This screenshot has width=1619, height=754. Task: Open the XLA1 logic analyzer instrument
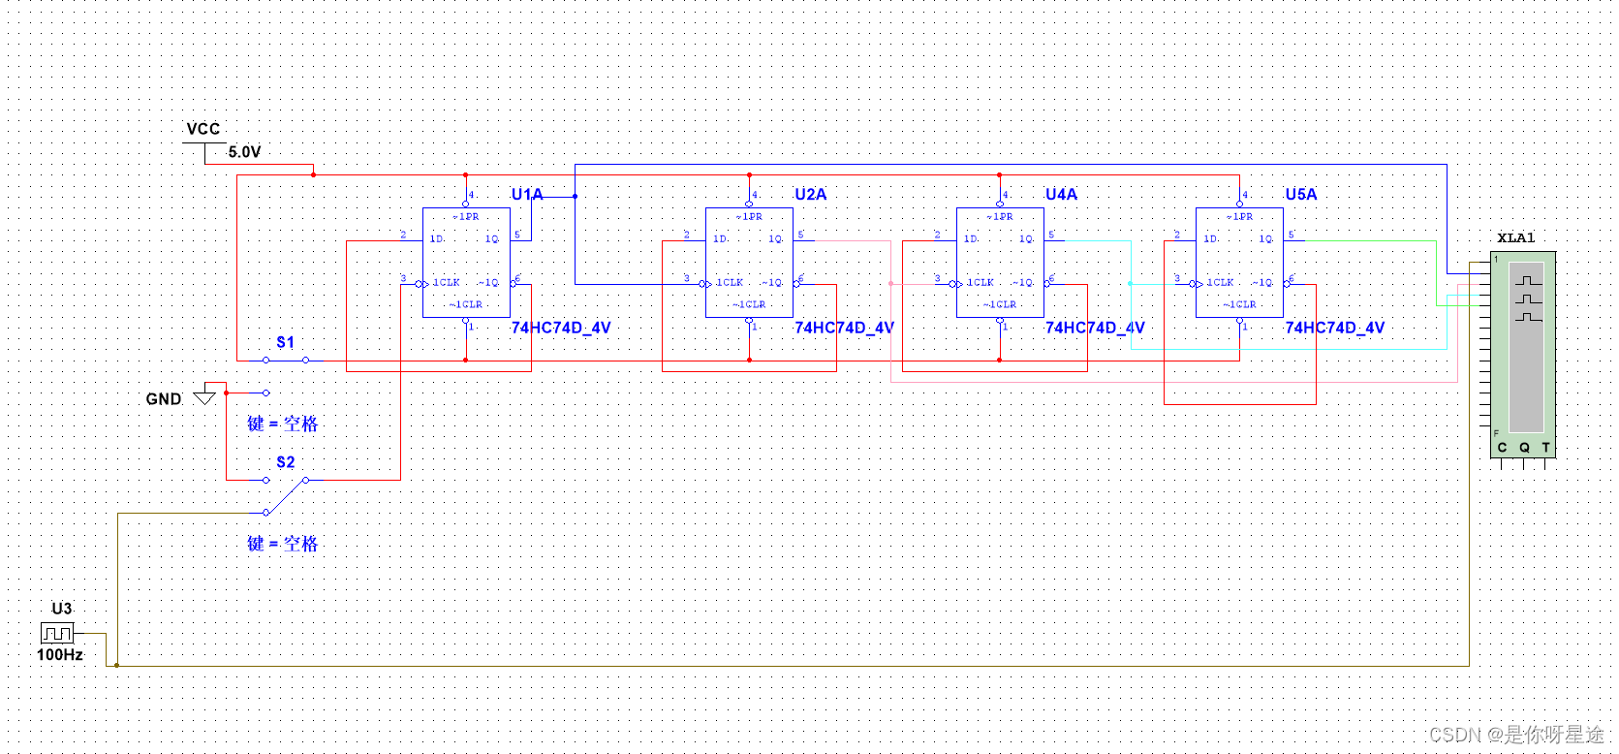[x=1523, y=354]
